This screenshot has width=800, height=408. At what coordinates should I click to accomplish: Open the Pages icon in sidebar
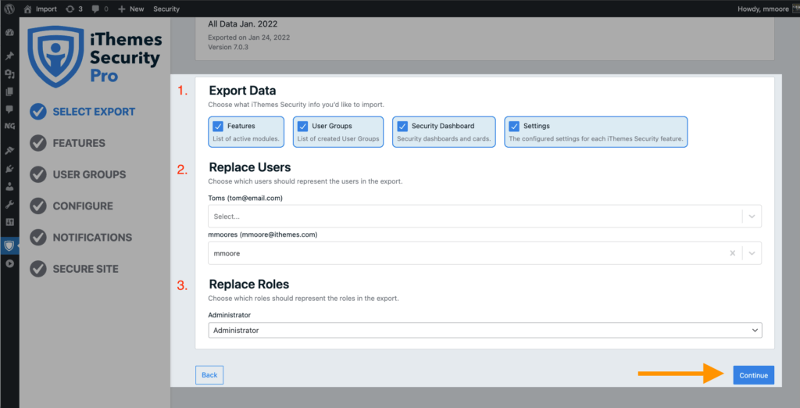point(9,92)
